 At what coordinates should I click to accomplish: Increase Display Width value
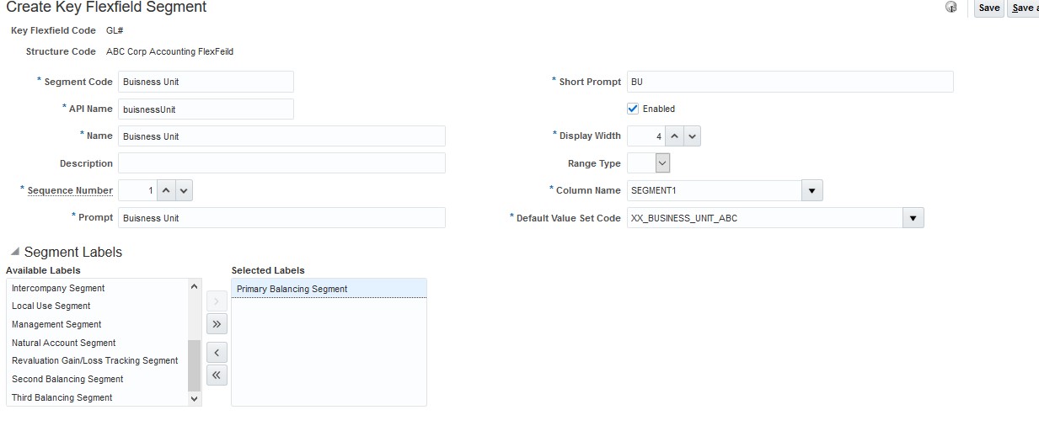pos(674,136)
